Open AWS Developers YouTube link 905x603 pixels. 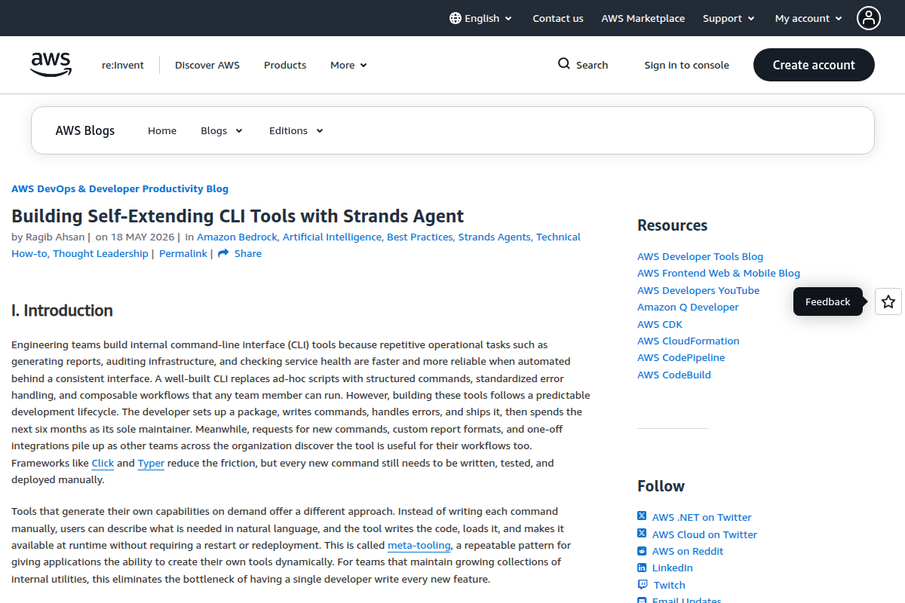click(x=698, y=290)
